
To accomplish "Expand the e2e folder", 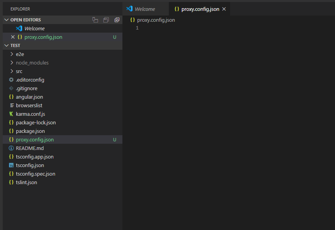I will click(x=12, y=54).
